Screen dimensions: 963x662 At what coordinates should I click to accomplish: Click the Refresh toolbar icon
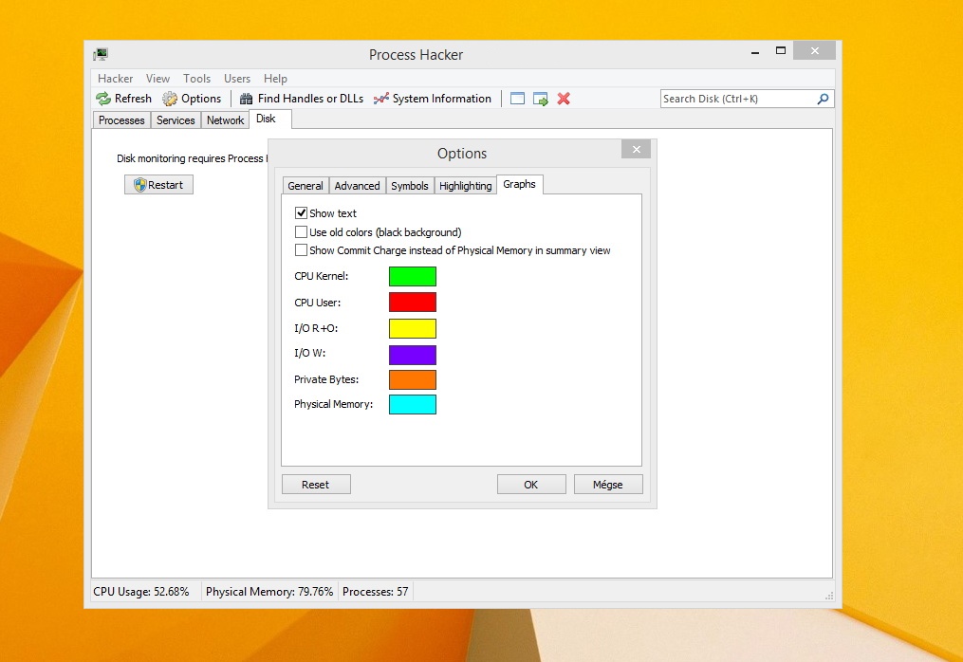103,99
